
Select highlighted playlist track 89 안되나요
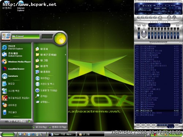[157, 111]
